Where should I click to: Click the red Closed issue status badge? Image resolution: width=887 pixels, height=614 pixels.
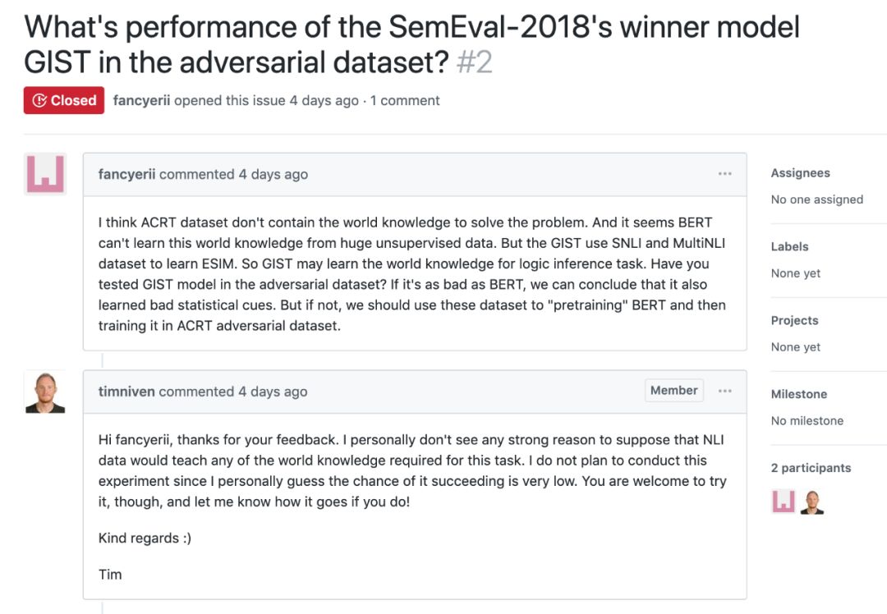coord(64,100)
